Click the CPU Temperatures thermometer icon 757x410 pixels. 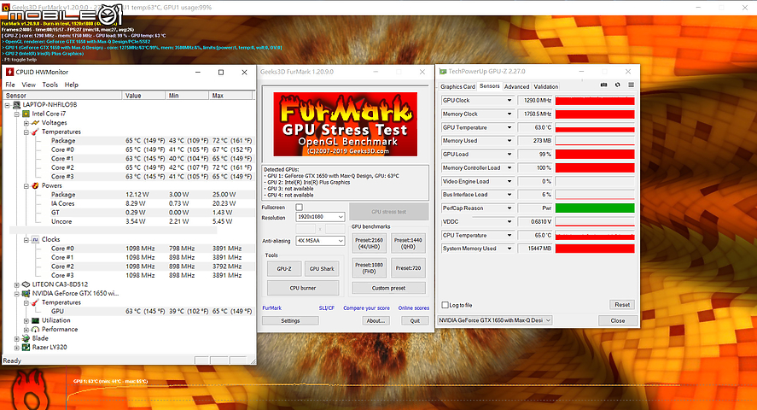click(35, 132)
